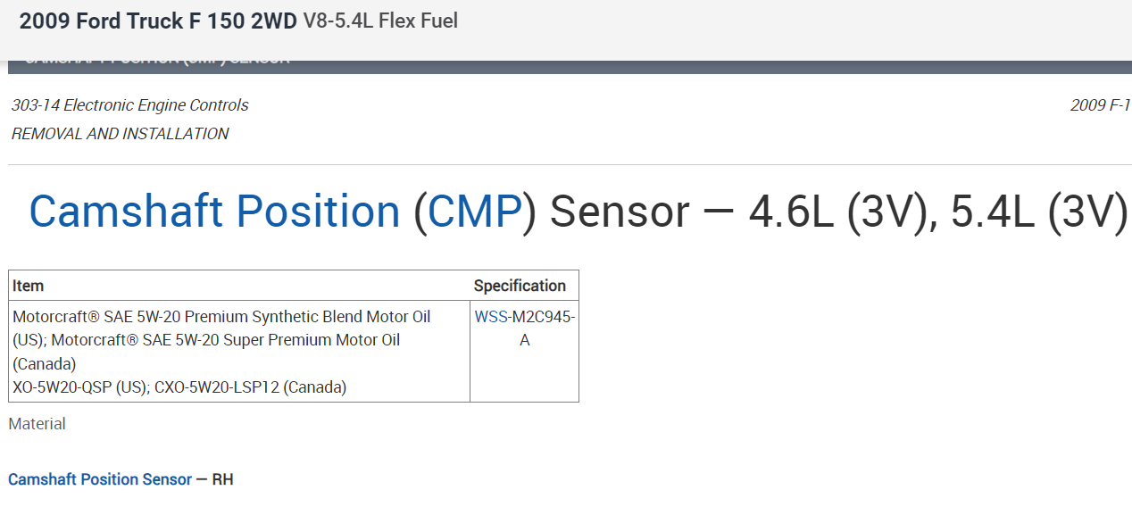Click the "2009 Ford Truck F 150 2WD" title

click(158, 21)
